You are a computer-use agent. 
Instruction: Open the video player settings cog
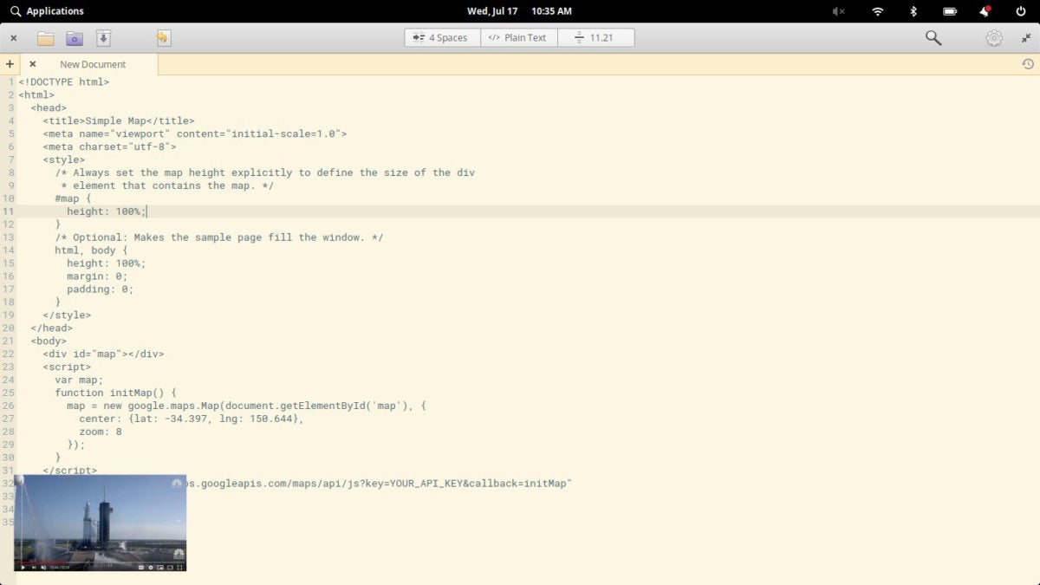pyautogui.click(x=151, y=568)
